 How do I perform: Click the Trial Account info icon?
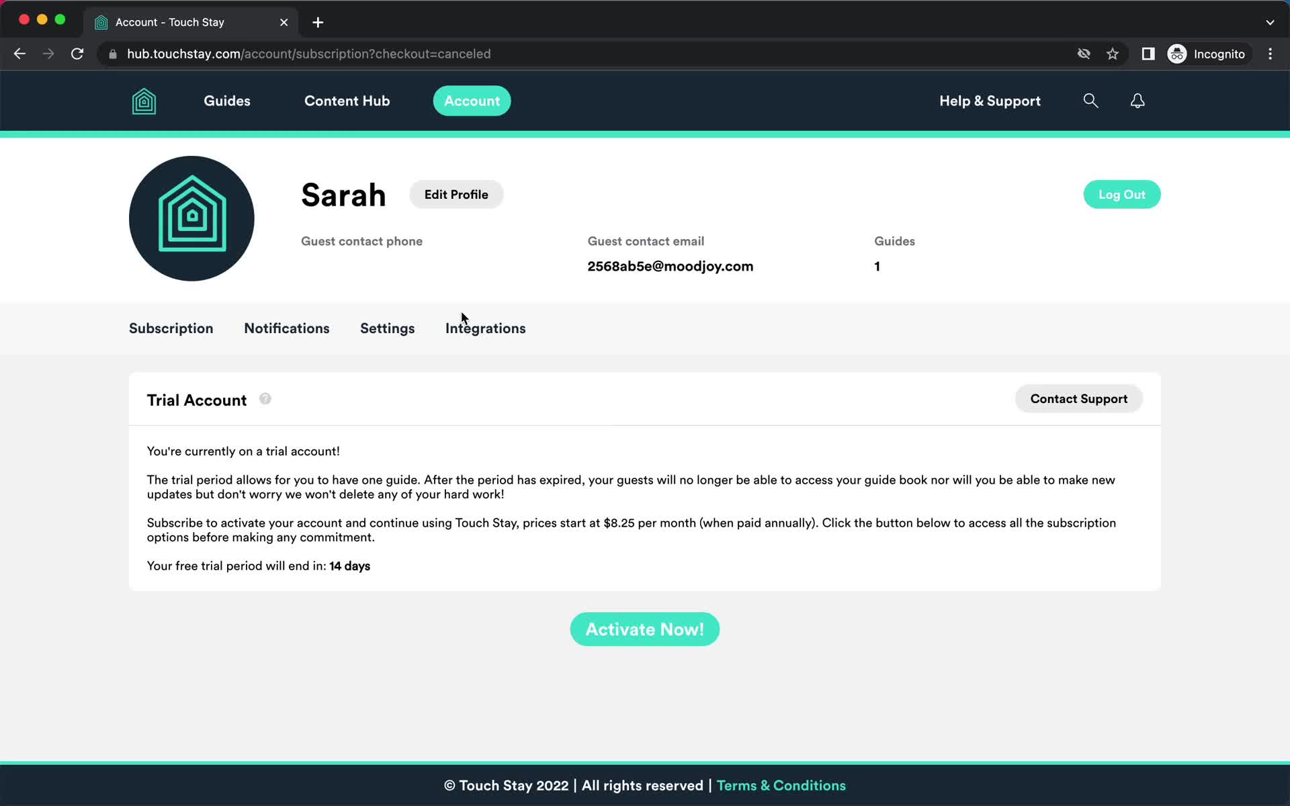[x=265, y=398]
